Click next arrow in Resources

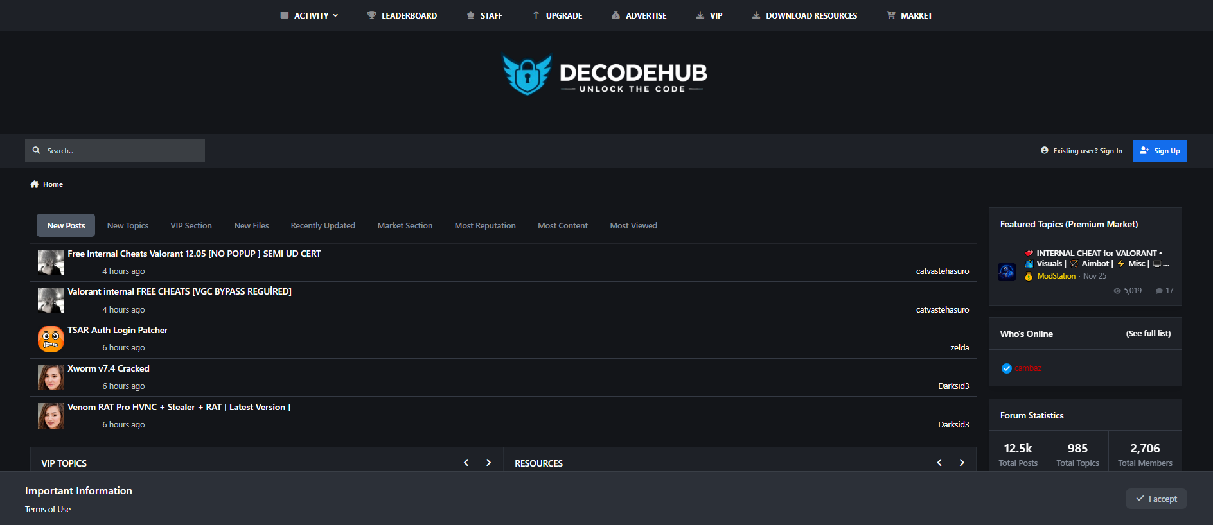point(962,463)
